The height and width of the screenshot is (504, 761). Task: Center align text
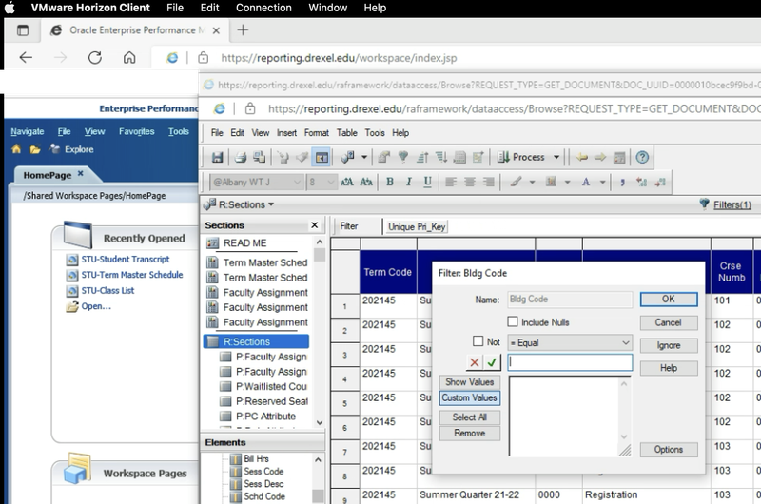point(470,182)
